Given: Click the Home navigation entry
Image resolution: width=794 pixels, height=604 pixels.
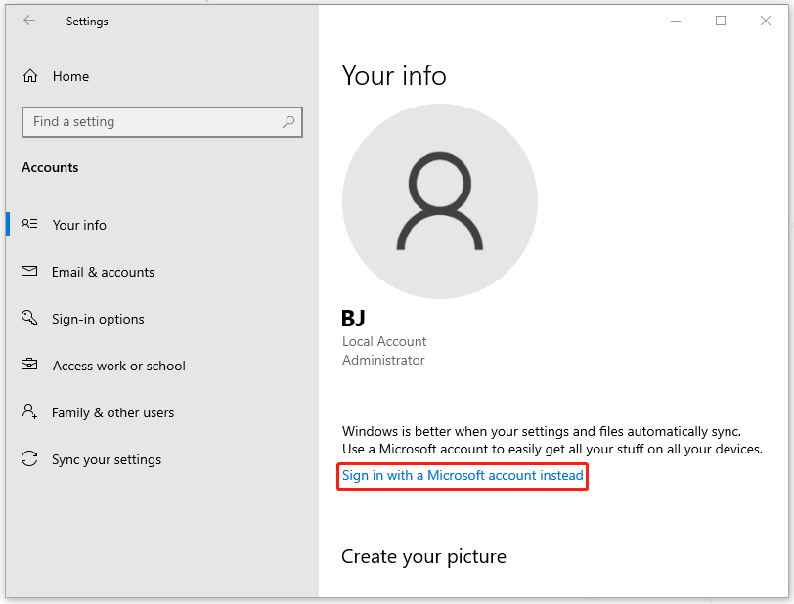Looking at the screenshot, I should [68, 76].
